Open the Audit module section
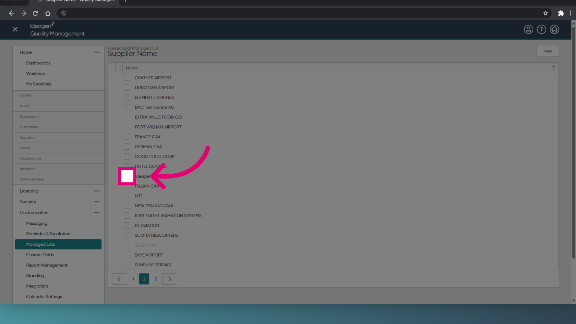The image size is (576, 324). click(x=58, y=106)
